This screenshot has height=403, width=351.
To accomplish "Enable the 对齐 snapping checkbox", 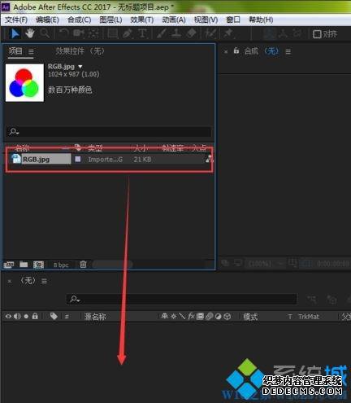I will point(317,34).
